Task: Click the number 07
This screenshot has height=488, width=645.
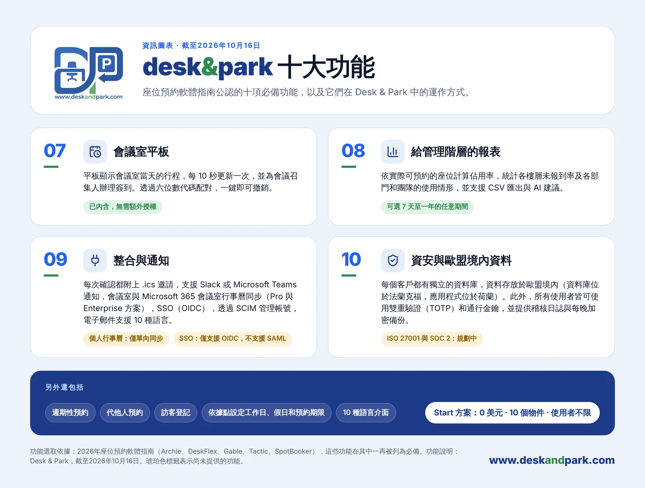Action: point(55,151)
